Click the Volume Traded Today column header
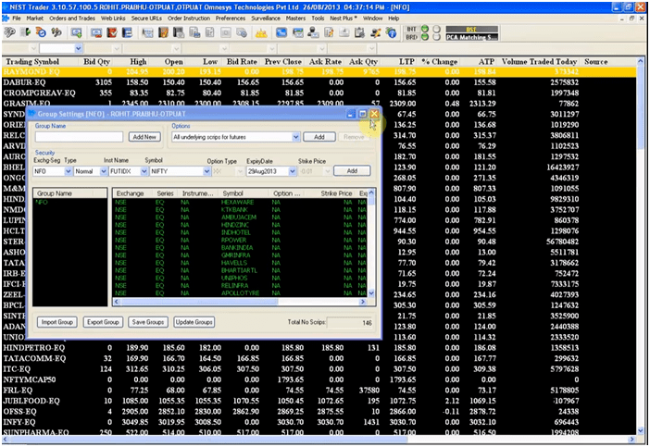This screenshot has height=447, width=650. 539,62
